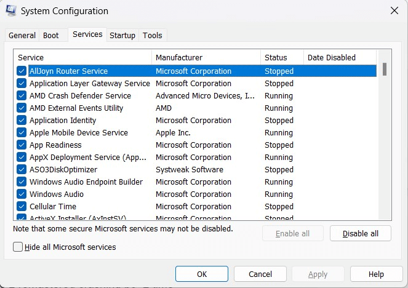Enable Hide all Microsoft services option
Viewport: 408px width, 288px height.
tap(18, 247)
